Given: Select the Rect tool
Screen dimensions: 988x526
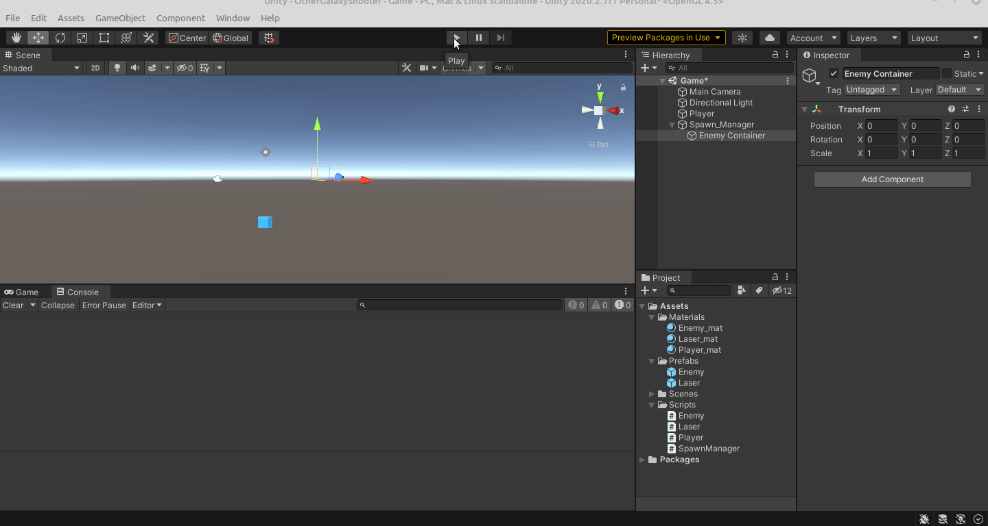Looking at the screenshot, I should 104,38.
